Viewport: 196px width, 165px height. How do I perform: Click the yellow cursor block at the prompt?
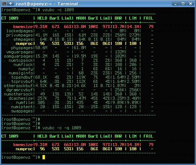(43, 157)
